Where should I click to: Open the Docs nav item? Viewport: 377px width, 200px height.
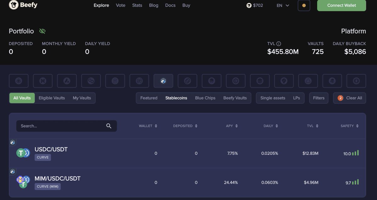coord(170,5)
